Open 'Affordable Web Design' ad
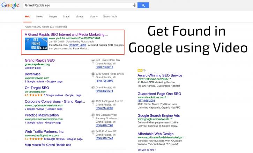This screenshot has width=253, height=153. click(155, 134)
